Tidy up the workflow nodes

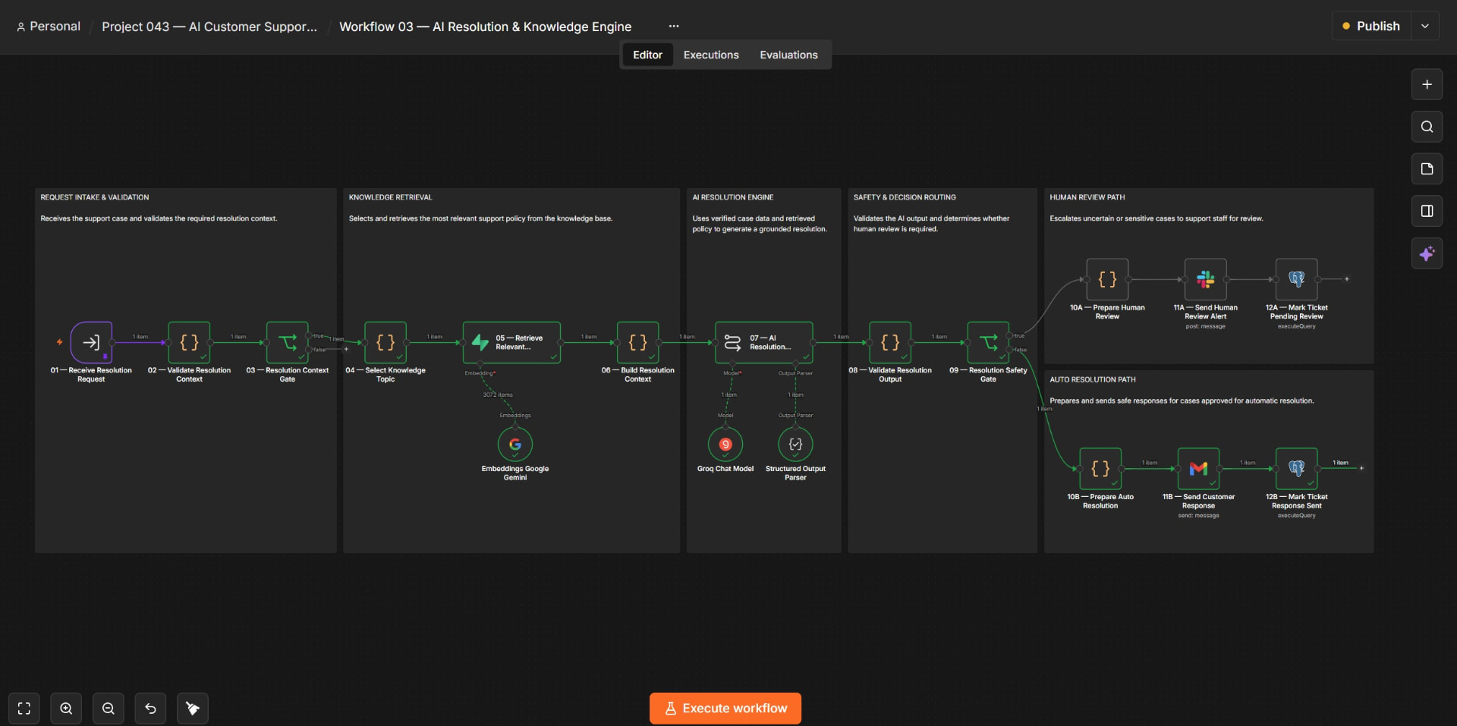point(193,709)
